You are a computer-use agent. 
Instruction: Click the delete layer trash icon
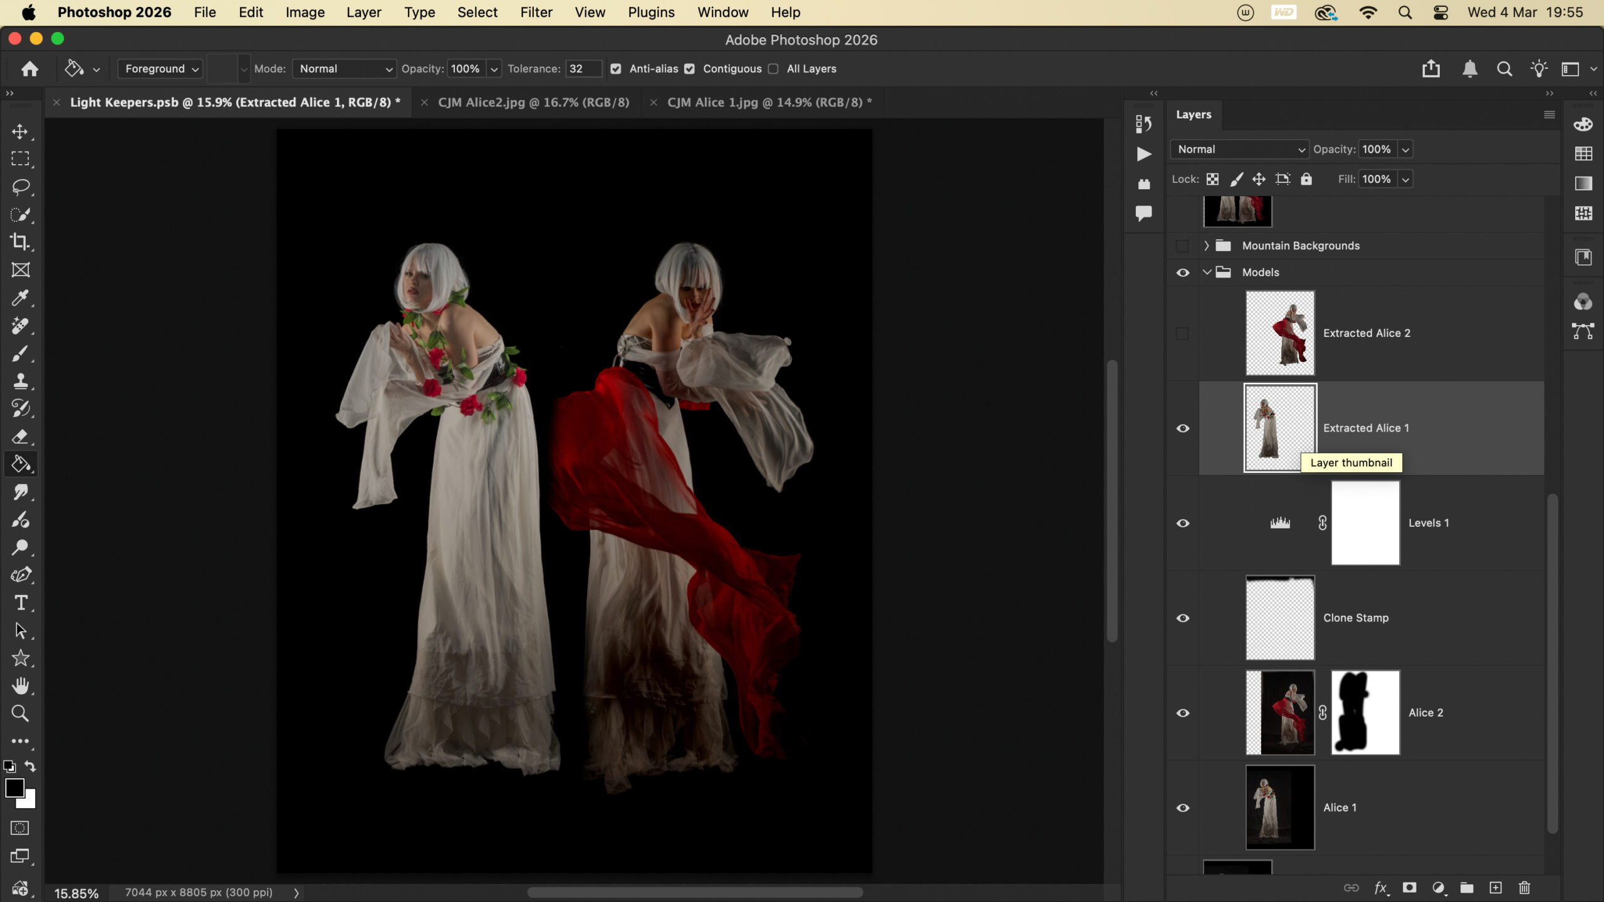tap(1524, 888)
